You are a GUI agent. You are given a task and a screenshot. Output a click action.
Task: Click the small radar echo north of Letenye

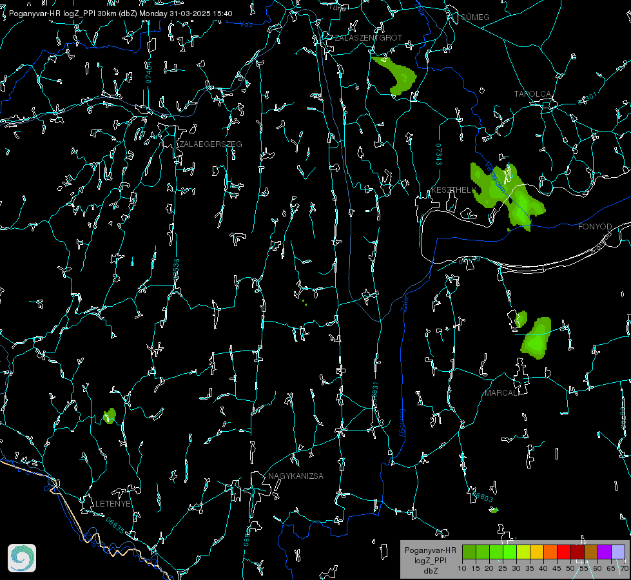110,416
